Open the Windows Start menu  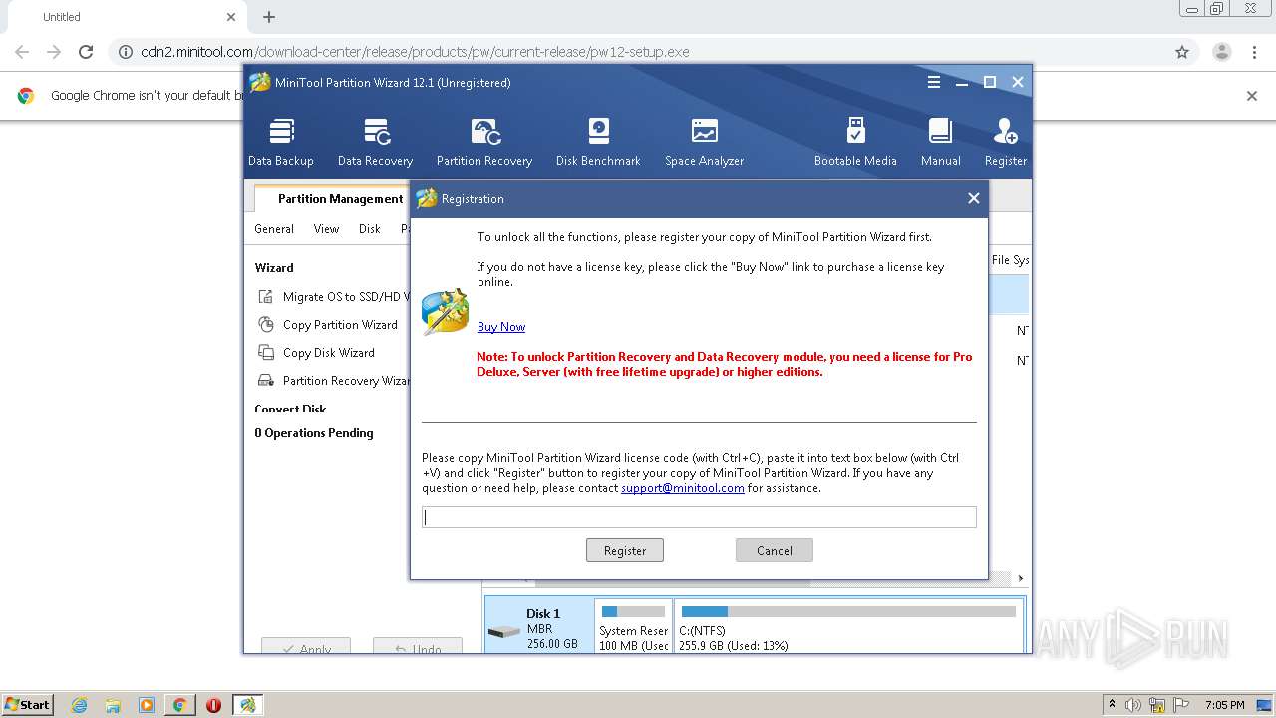pyautogui.click(x=28, y=704)
